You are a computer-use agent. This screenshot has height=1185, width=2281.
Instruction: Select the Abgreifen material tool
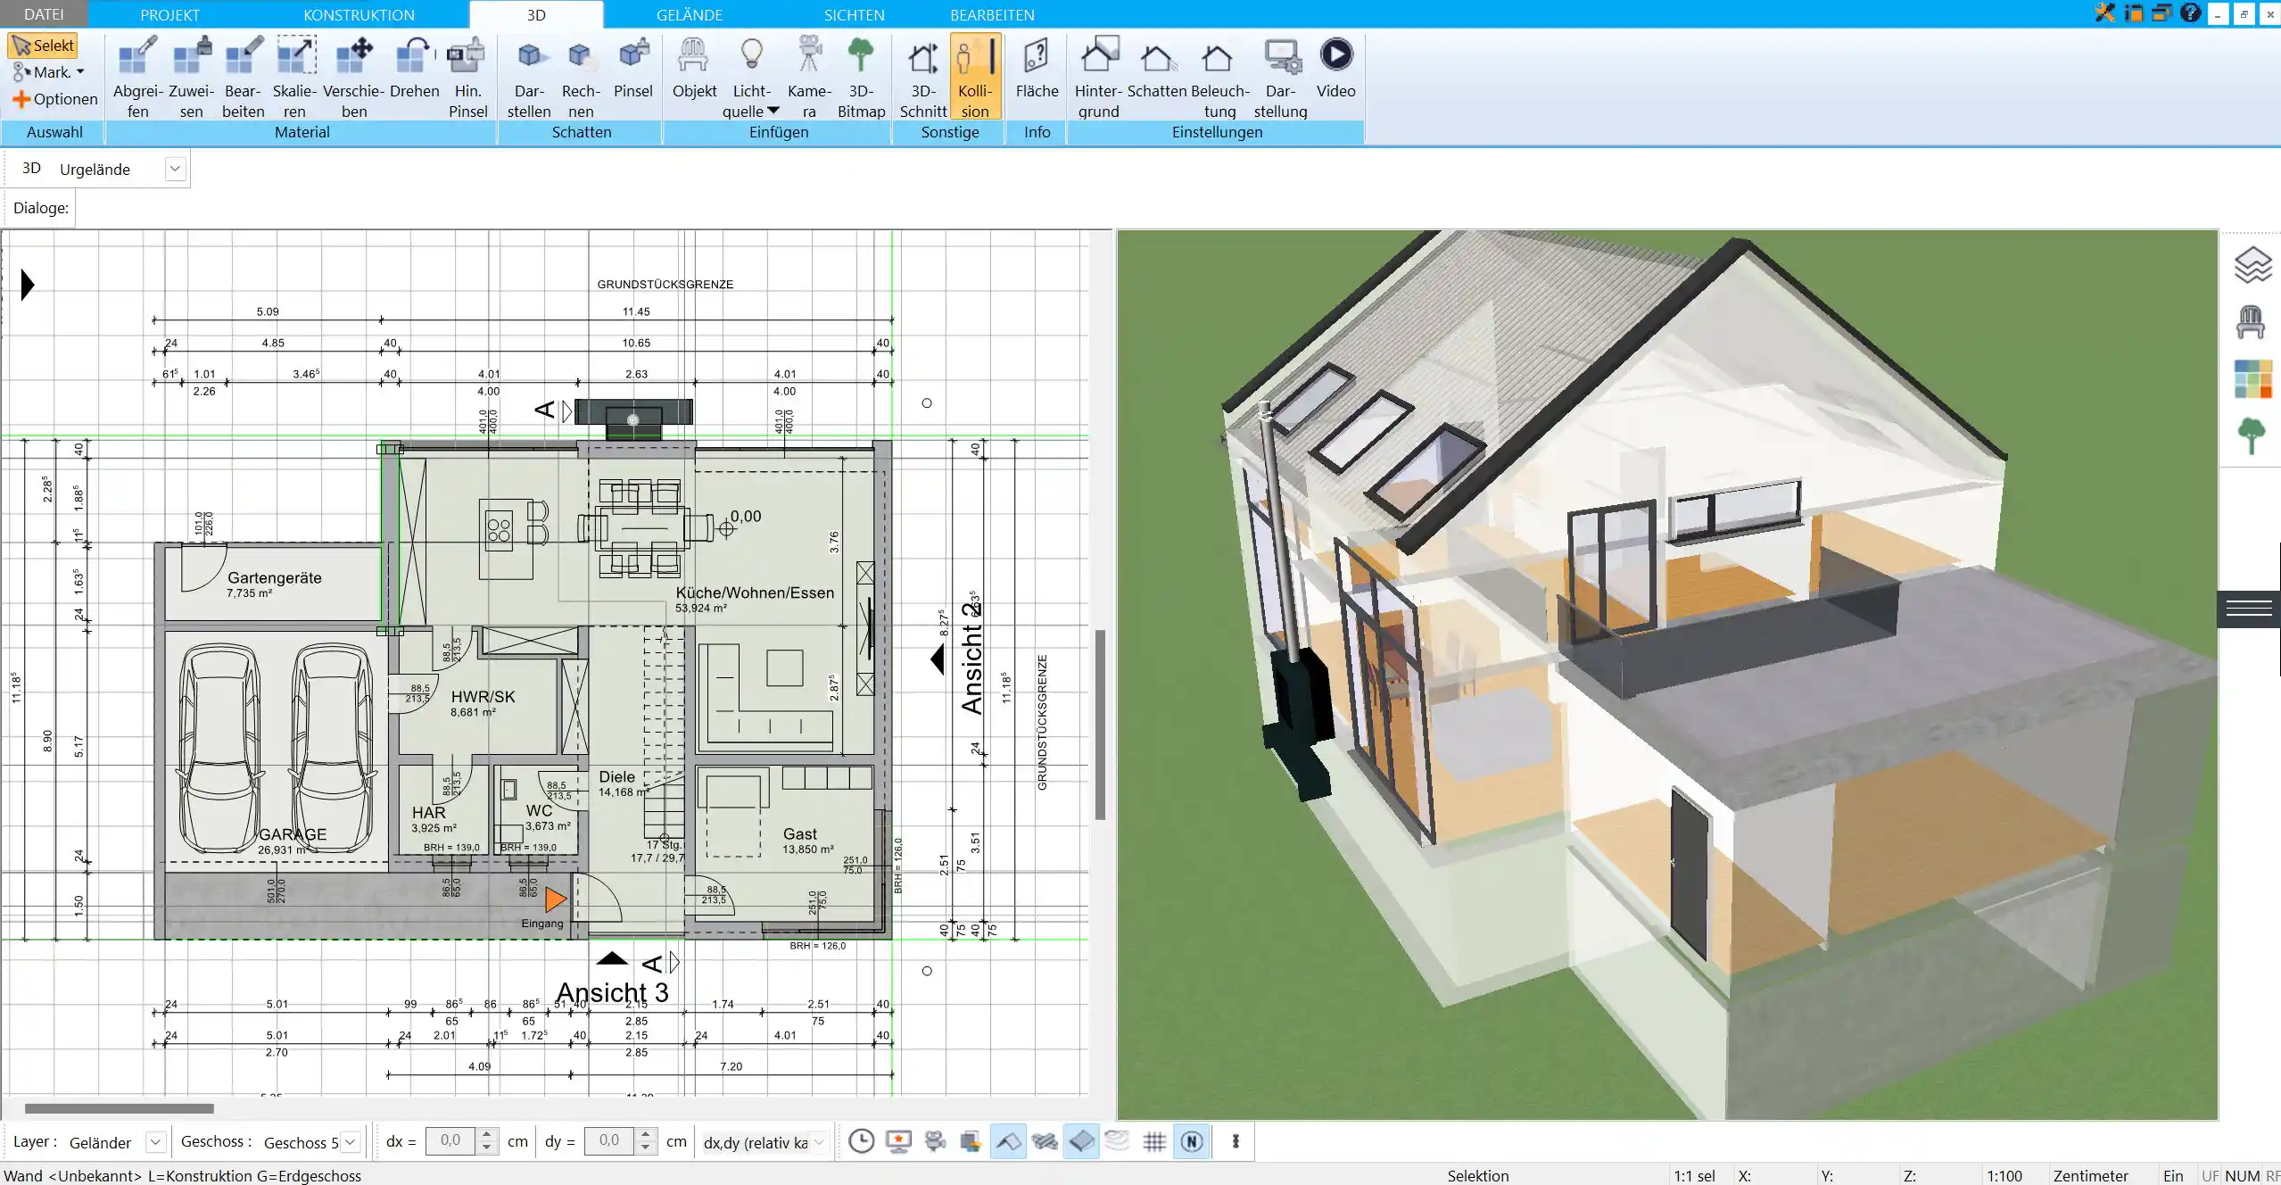(137, 78)
